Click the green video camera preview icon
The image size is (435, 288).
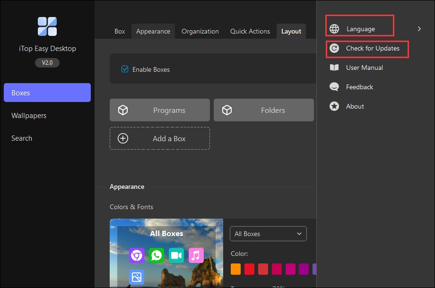pyautogui.click(x=176, y=255)
